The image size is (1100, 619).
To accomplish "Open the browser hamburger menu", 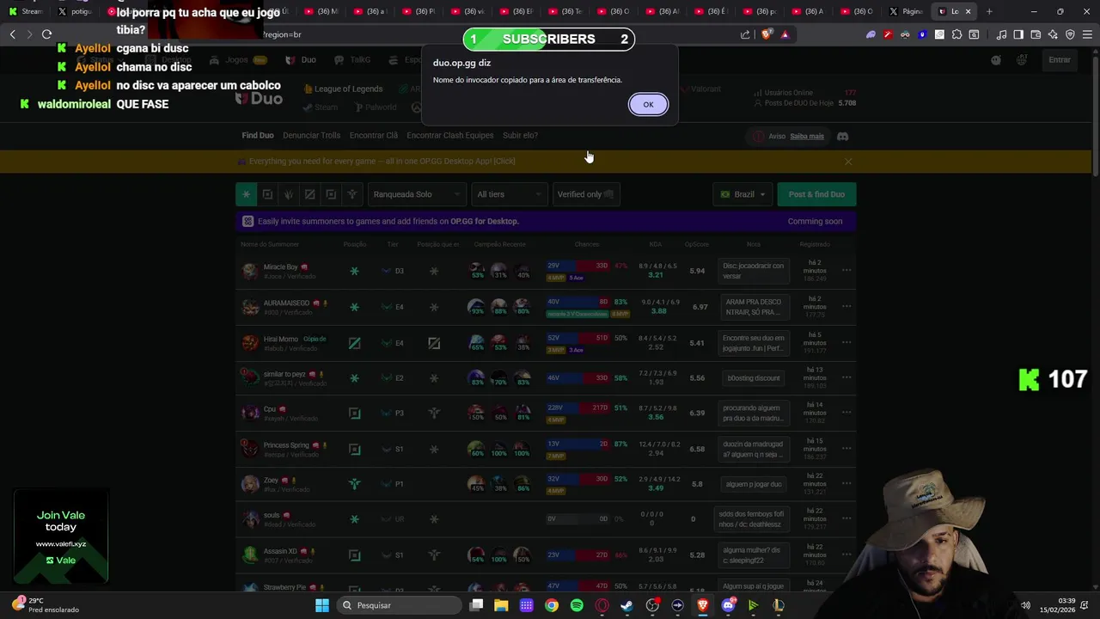I will [x=1088, y=34].
